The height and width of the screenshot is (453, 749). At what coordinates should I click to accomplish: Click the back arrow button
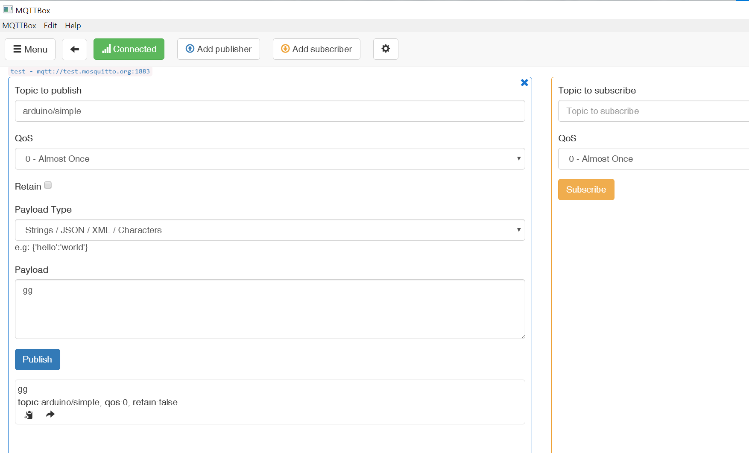pyautogui.click(x=74, y=49)
